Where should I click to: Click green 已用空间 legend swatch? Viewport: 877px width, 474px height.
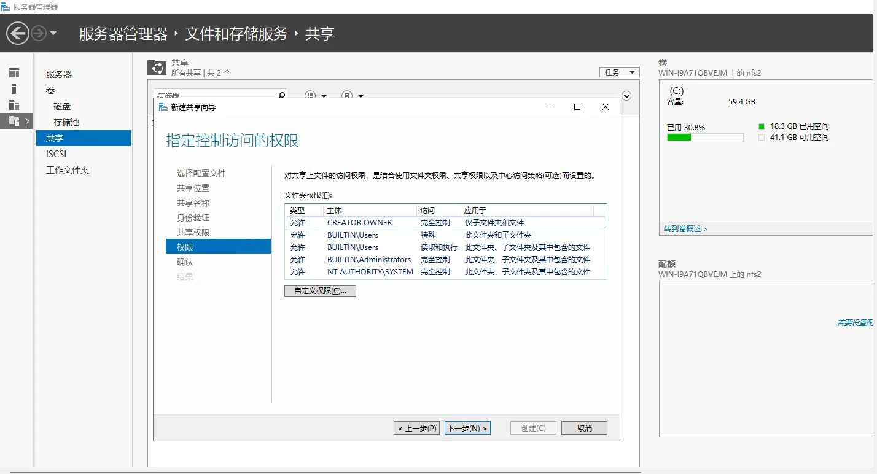(x=762, y=126)
